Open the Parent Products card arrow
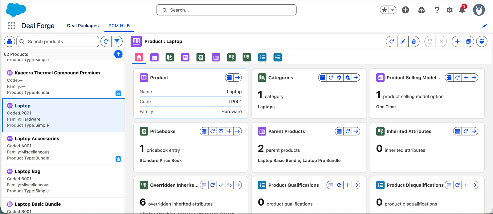The width and height of the screenshot is (493, 214). pyautogui.click(x=356, y=131)
